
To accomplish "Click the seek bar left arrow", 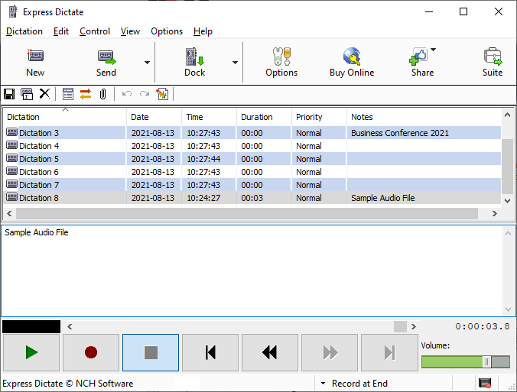I will pos(70,326).
